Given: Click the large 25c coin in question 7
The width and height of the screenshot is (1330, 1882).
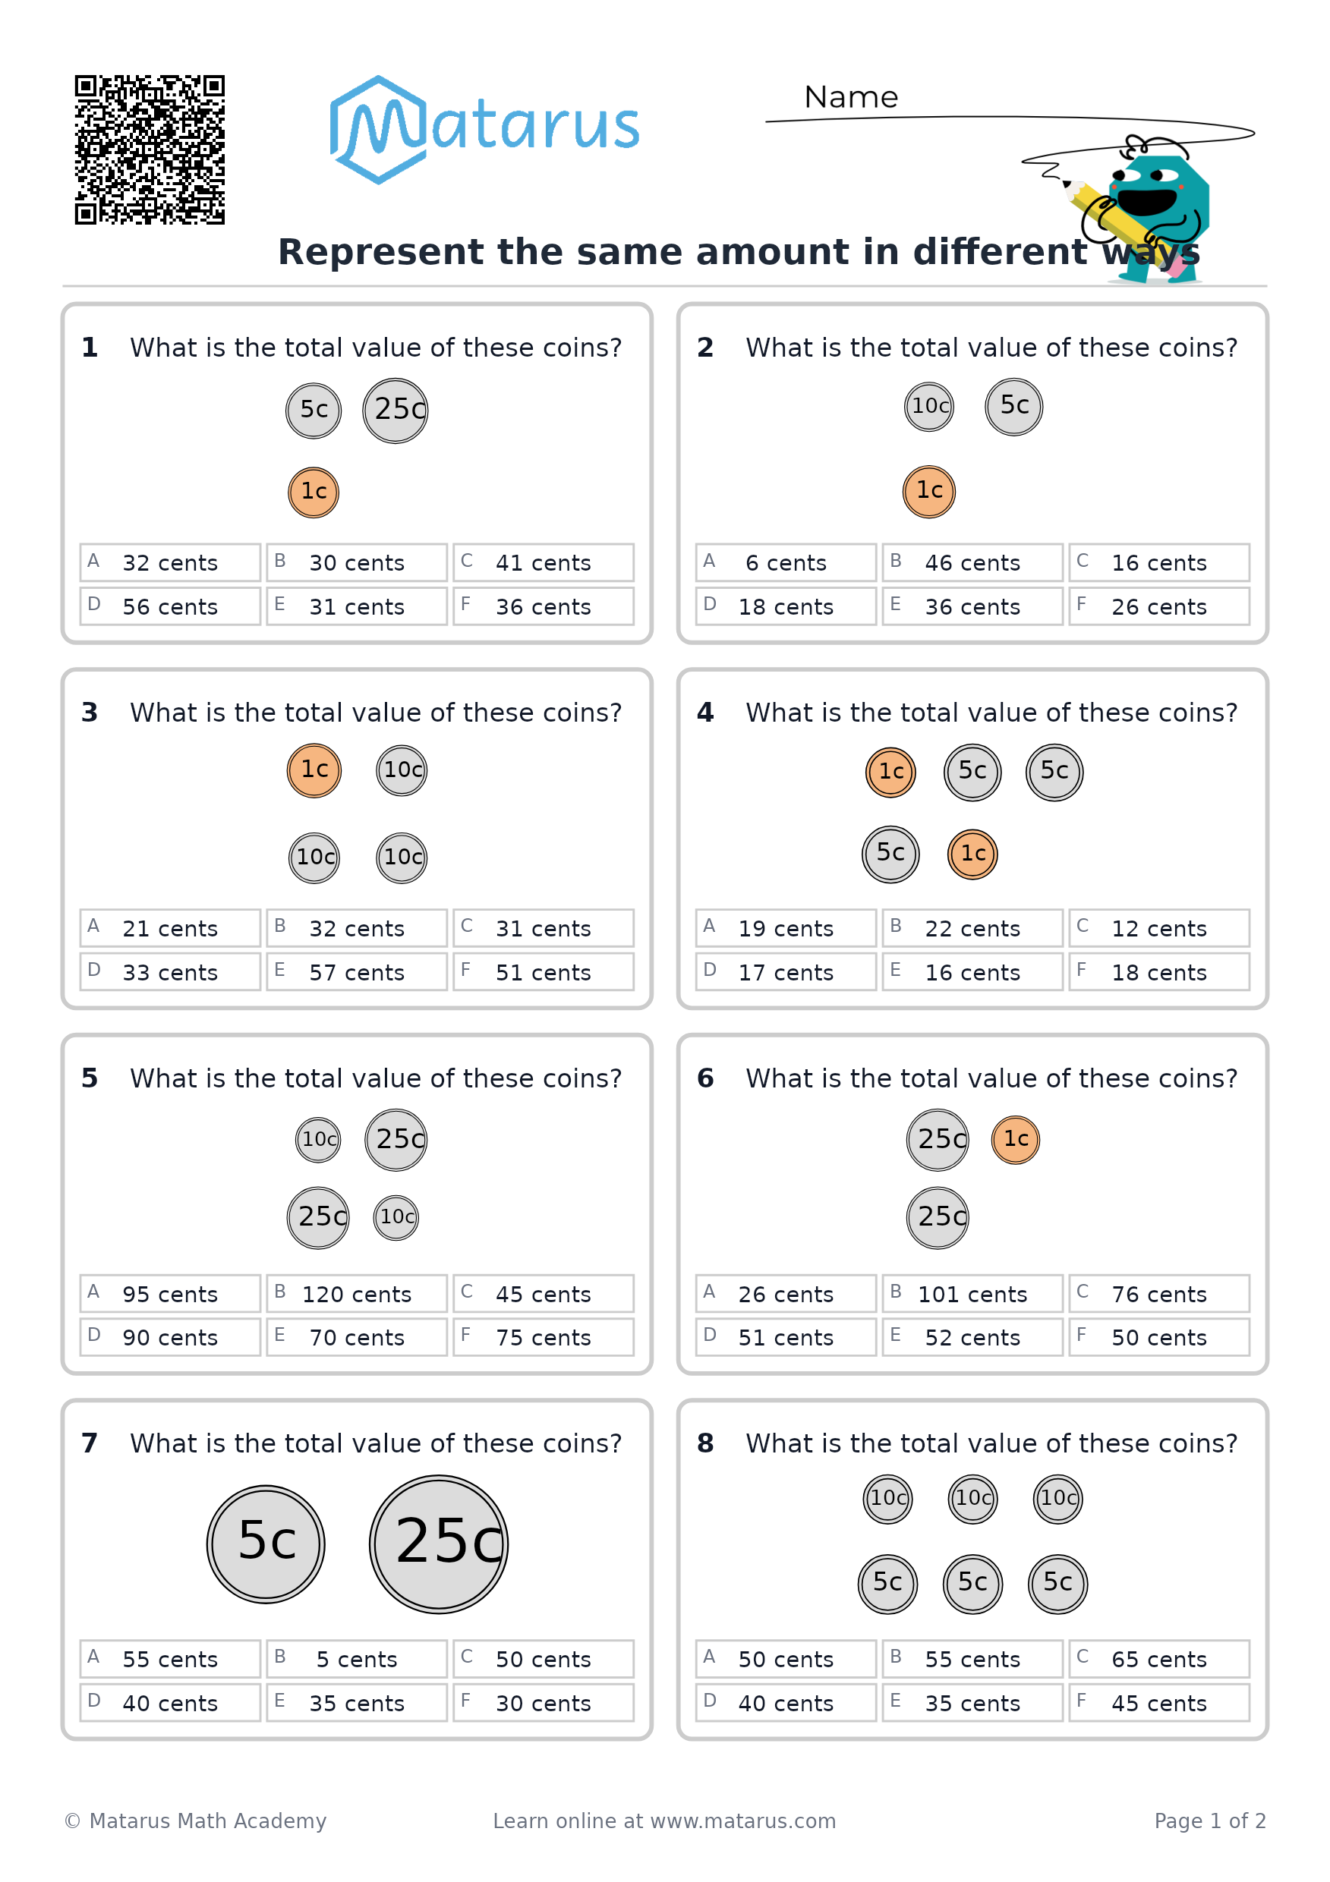Looking at the screenshot, I should point(439,1544).
